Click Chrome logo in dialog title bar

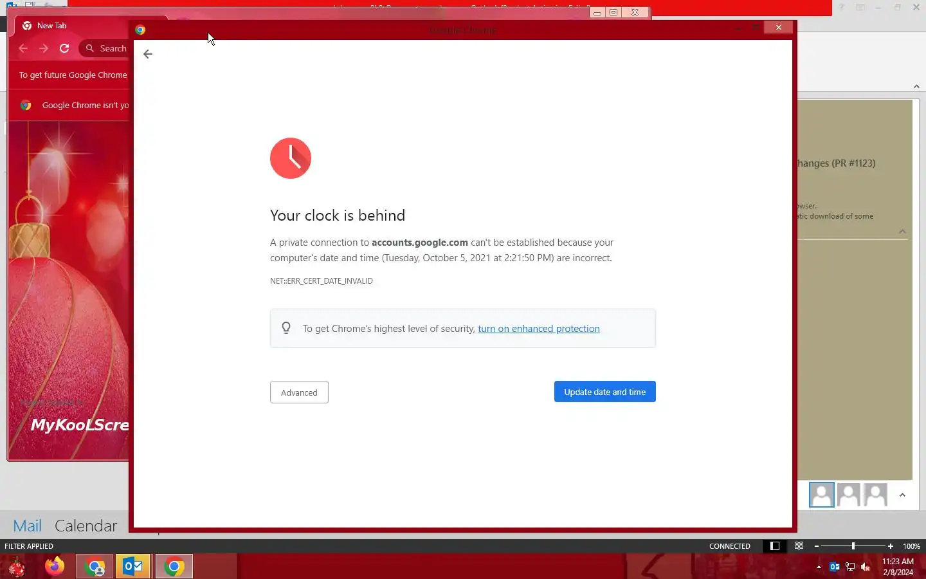pyautogui.click(x=140, y=30)
